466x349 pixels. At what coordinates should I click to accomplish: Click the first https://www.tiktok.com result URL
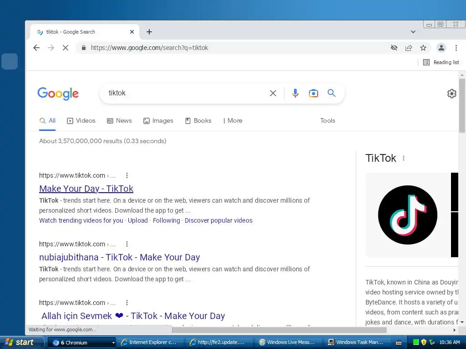tap(72, 175)
